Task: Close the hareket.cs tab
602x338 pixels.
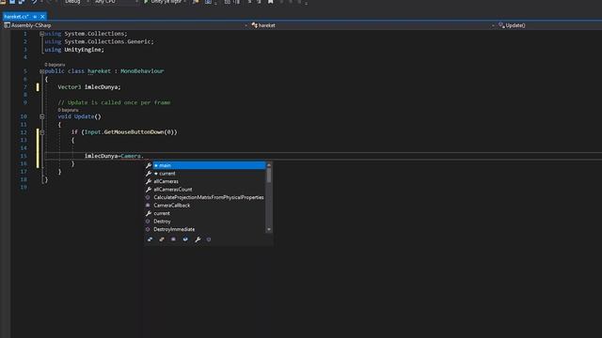Action: 42,17
